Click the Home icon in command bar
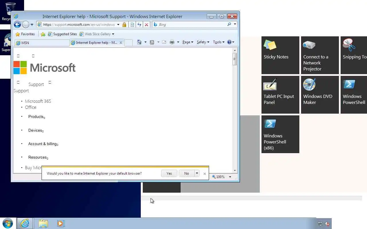Image resolution: width=367 pixels, height=229 pixels. click(139, 42)
